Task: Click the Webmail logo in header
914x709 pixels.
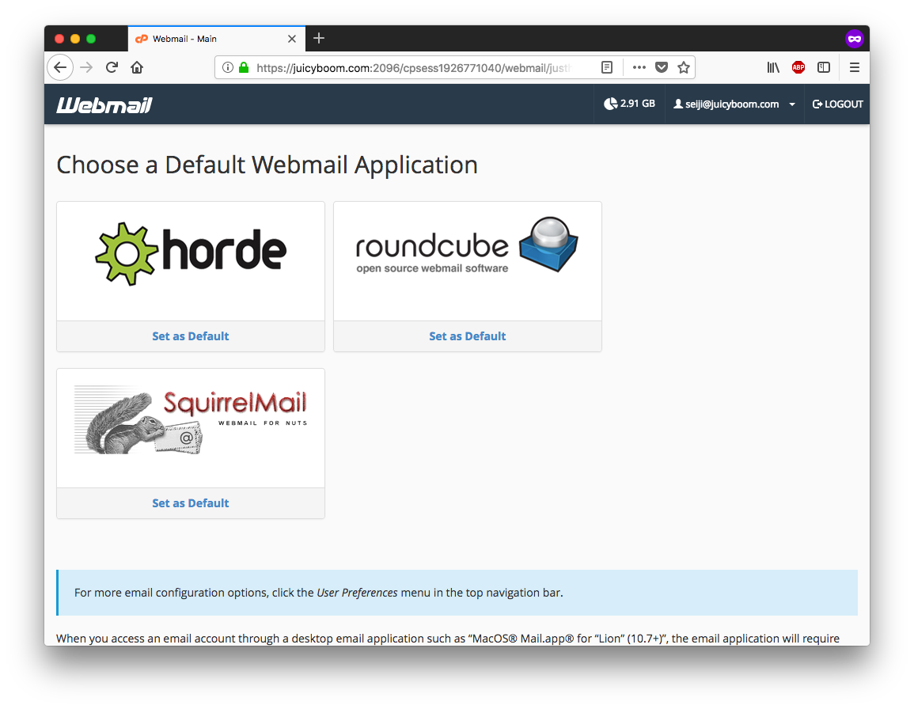Action: (104, 104)
